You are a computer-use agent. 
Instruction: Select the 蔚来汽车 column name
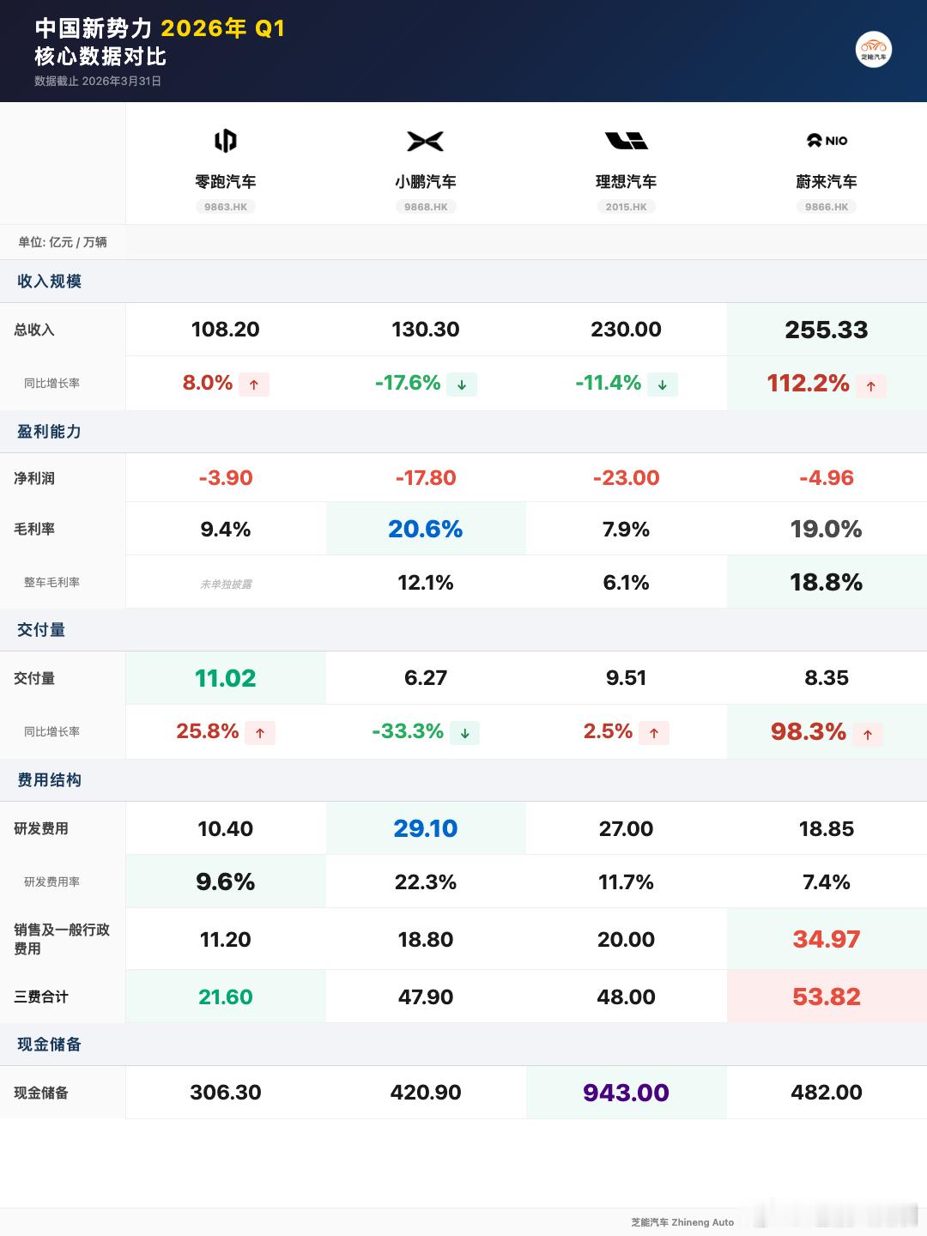tap(827, 182)
